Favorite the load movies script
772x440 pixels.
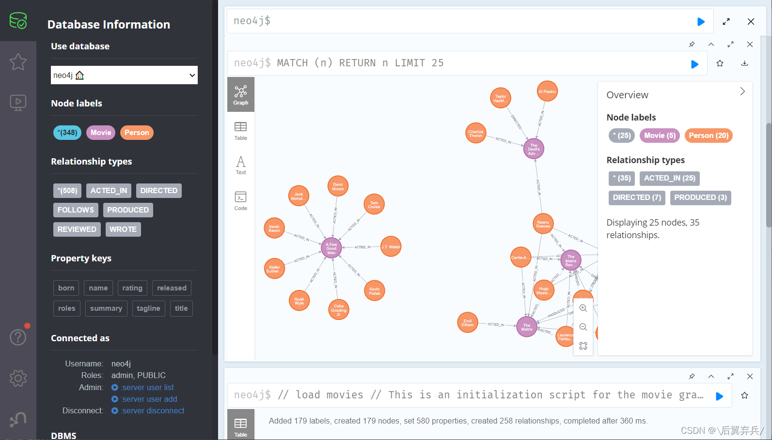tap(744, 396)
